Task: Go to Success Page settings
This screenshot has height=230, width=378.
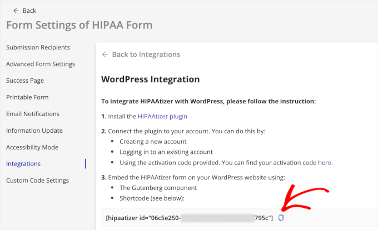Action: (x=25, y=81)
